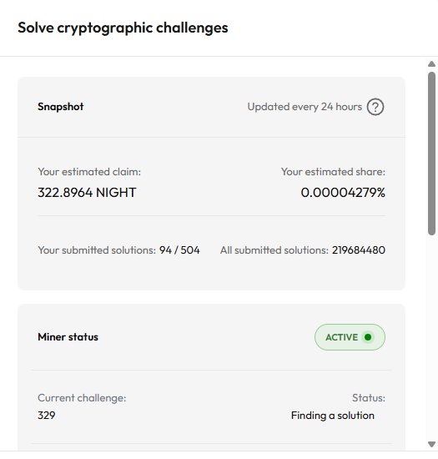The image size is (438, 459).
Task: Click the scrollbar up arrow
Action: [x=431, y=63]
